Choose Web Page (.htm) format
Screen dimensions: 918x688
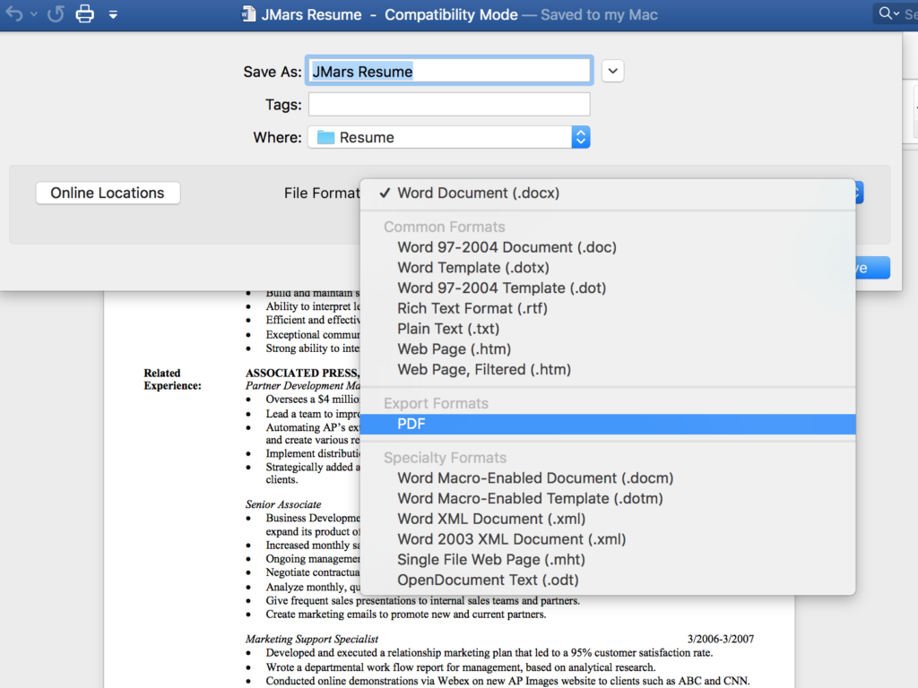(608, 349)
